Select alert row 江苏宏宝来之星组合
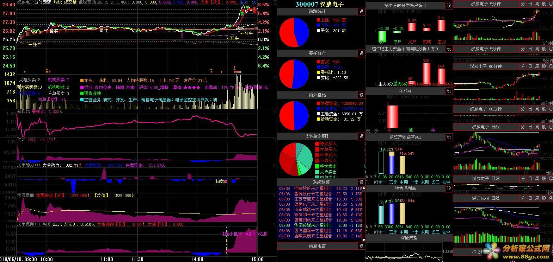The width and height of the screenshot is (553, 262). coord(321,199)
